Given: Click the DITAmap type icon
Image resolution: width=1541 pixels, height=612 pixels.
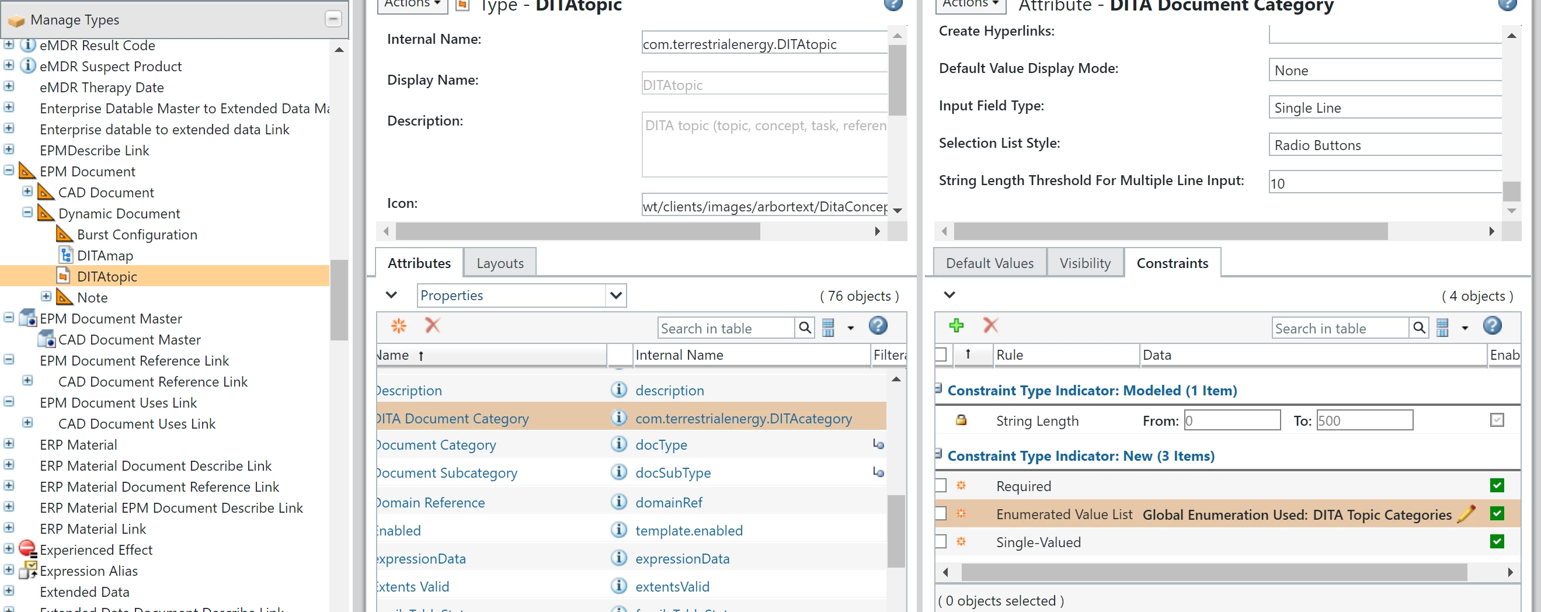Looking at the screenshot, I should point(65,255).
